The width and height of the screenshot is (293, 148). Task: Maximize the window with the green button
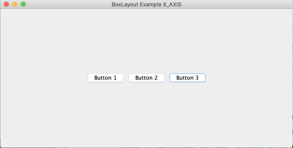coord(23,4)
